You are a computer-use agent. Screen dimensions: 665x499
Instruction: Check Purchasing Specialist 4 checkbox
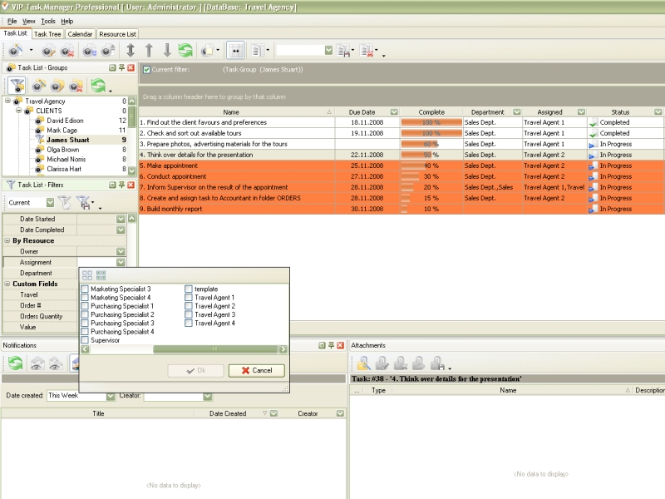(x=85, y=331)
